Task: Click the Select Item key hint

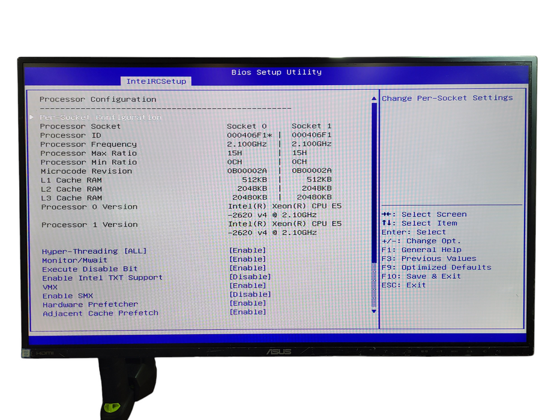Action: coord(420,223)
